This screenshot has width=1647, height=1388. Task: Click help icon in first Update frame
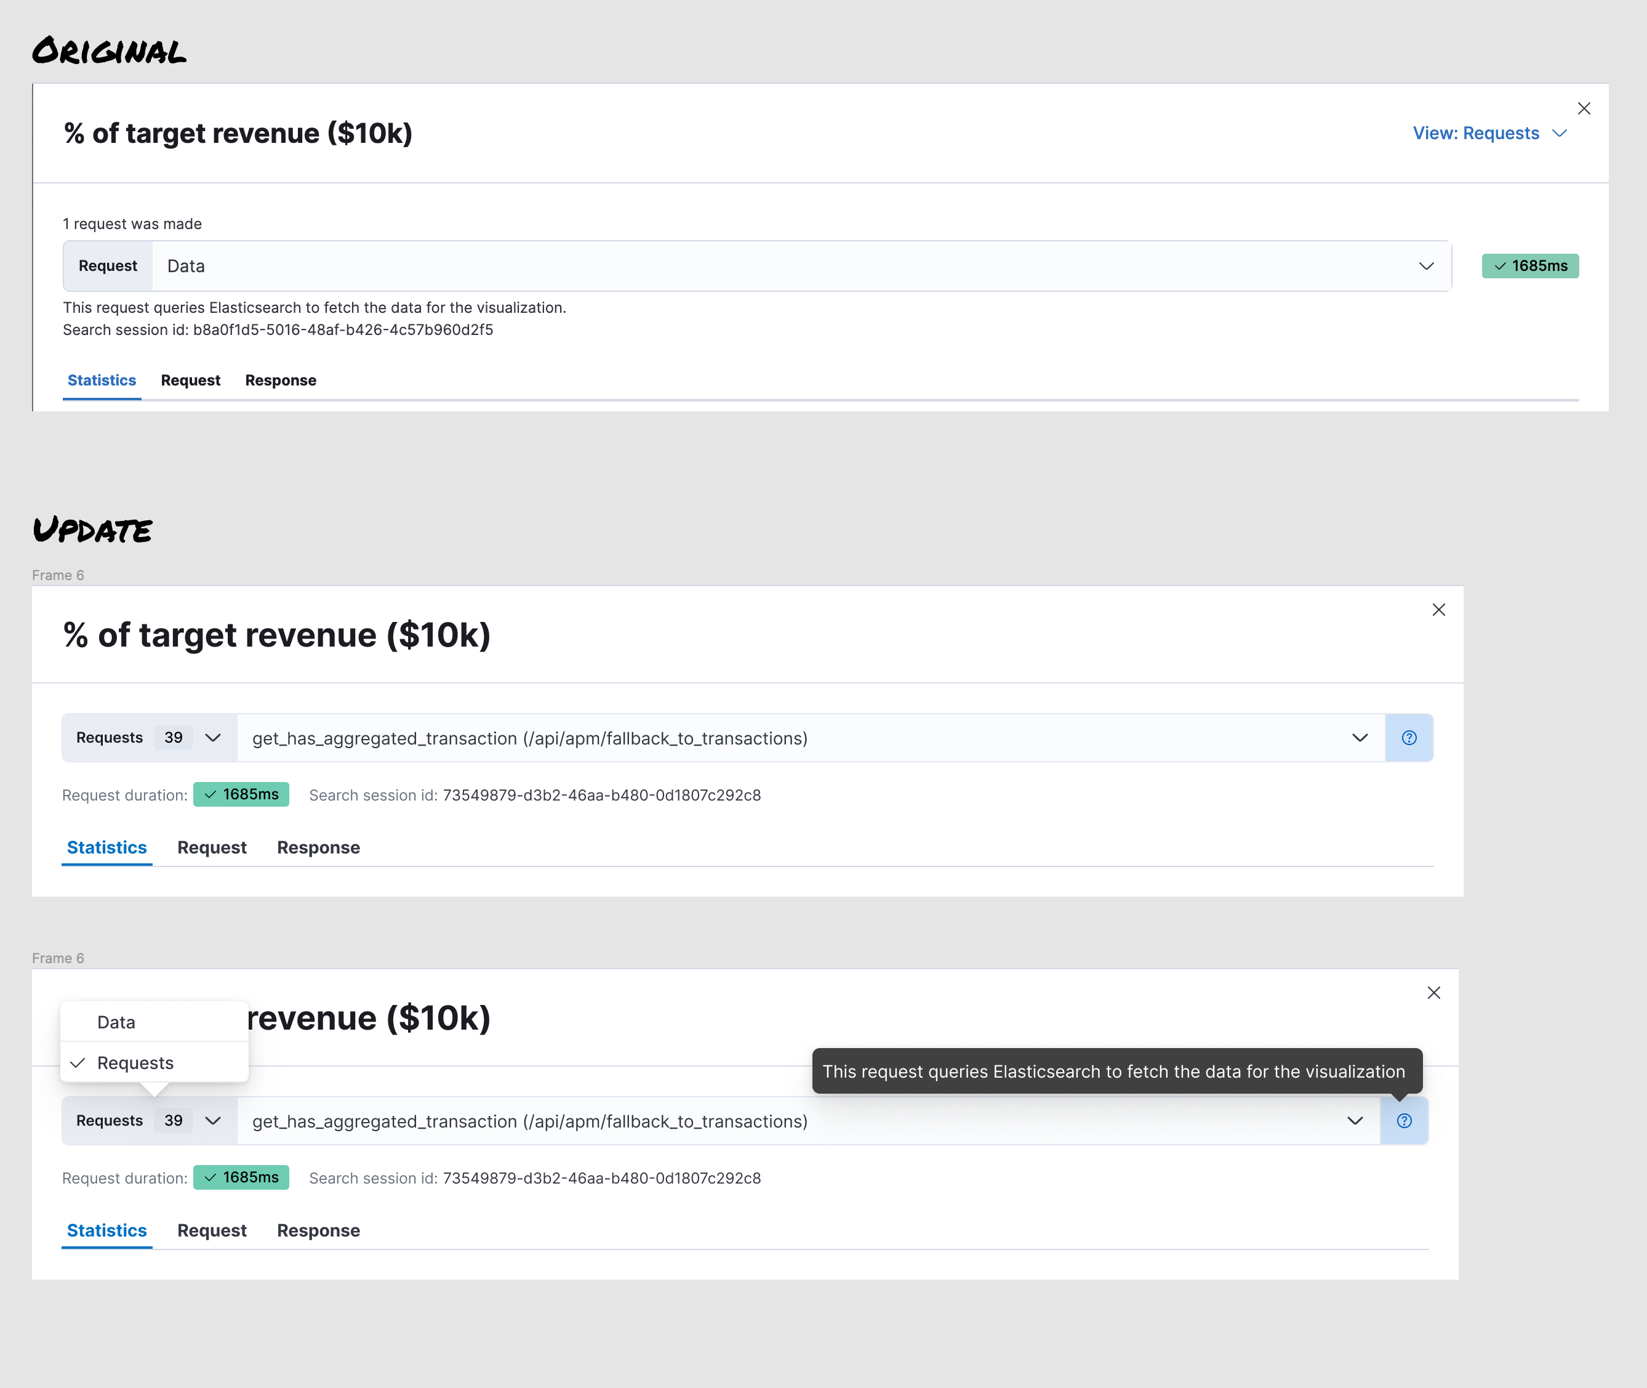tap(1409, 738)
